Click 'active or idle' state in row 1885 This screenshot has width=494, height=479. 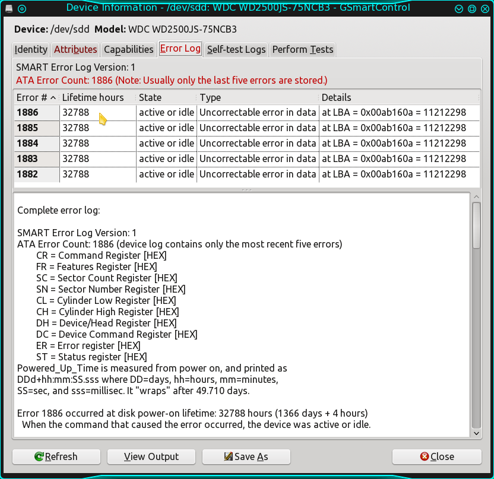point(167,128)
